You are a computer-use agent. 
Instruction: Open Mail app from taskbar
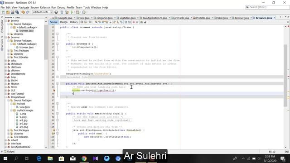click(x=72, y=158)
